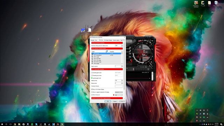
Task: Click Afterburner hardware monitor graph scrollbar
Action: point(152,76)
